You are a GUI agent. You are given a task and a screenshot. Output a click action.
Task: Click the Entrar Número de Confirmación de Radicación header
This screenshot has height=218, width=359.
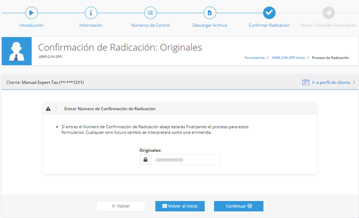(x=110, y=109)
